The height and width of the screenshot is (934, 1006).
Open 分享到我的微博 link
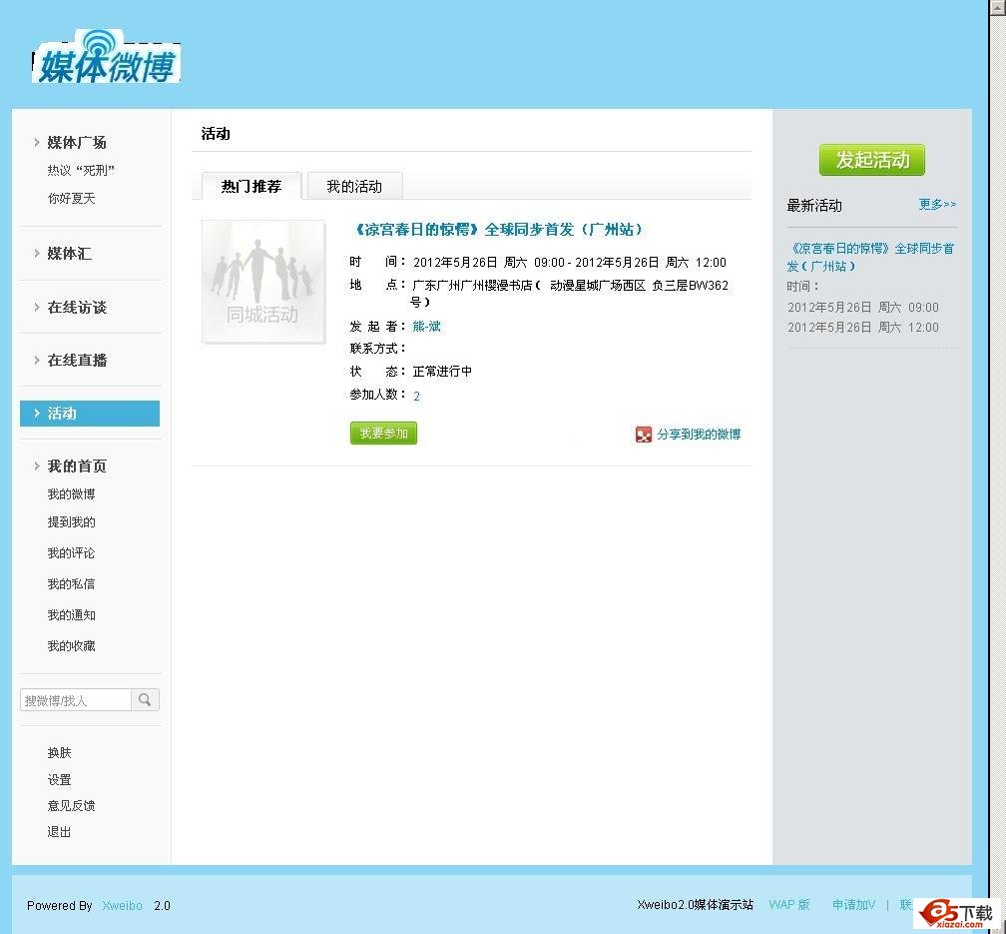[699, 435]
